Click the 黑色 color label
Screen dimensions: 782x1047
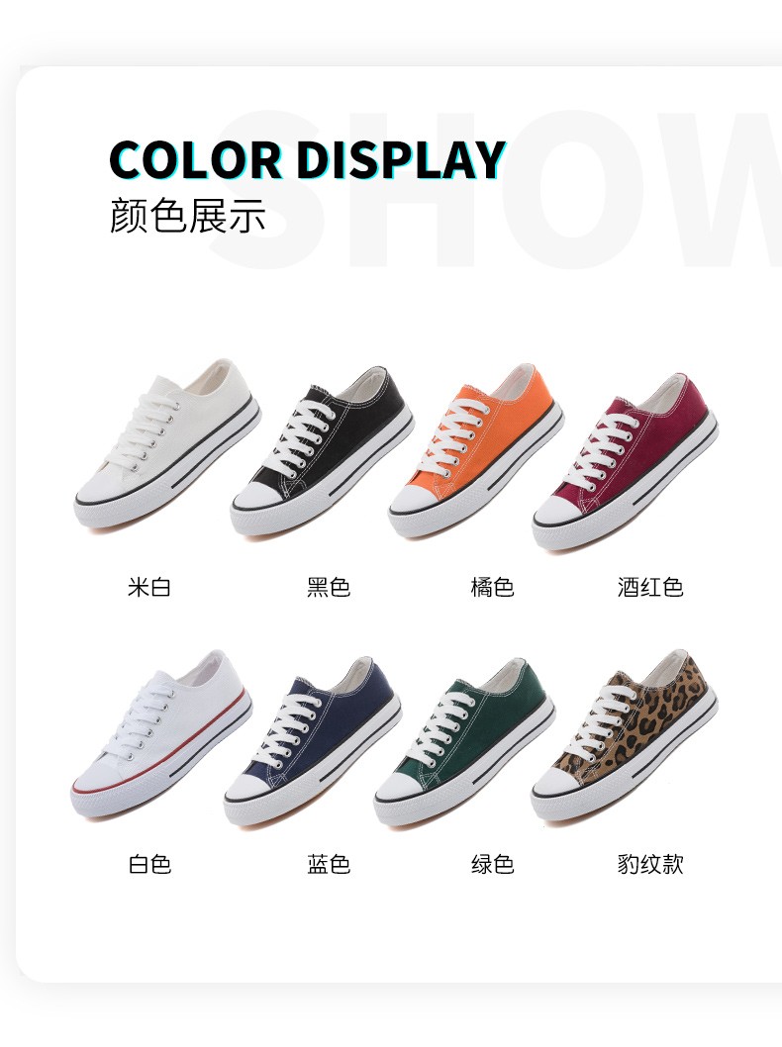[329, 587]
